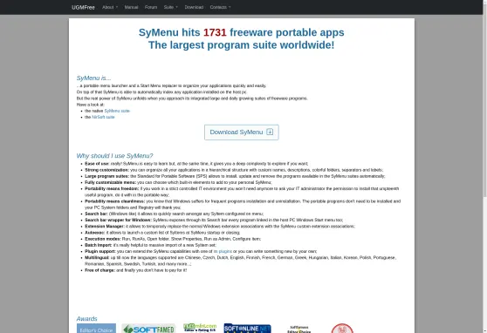487x333 pixels.
Task: Click the Softamous Editor Choice badge
Action: coord(299,329)
